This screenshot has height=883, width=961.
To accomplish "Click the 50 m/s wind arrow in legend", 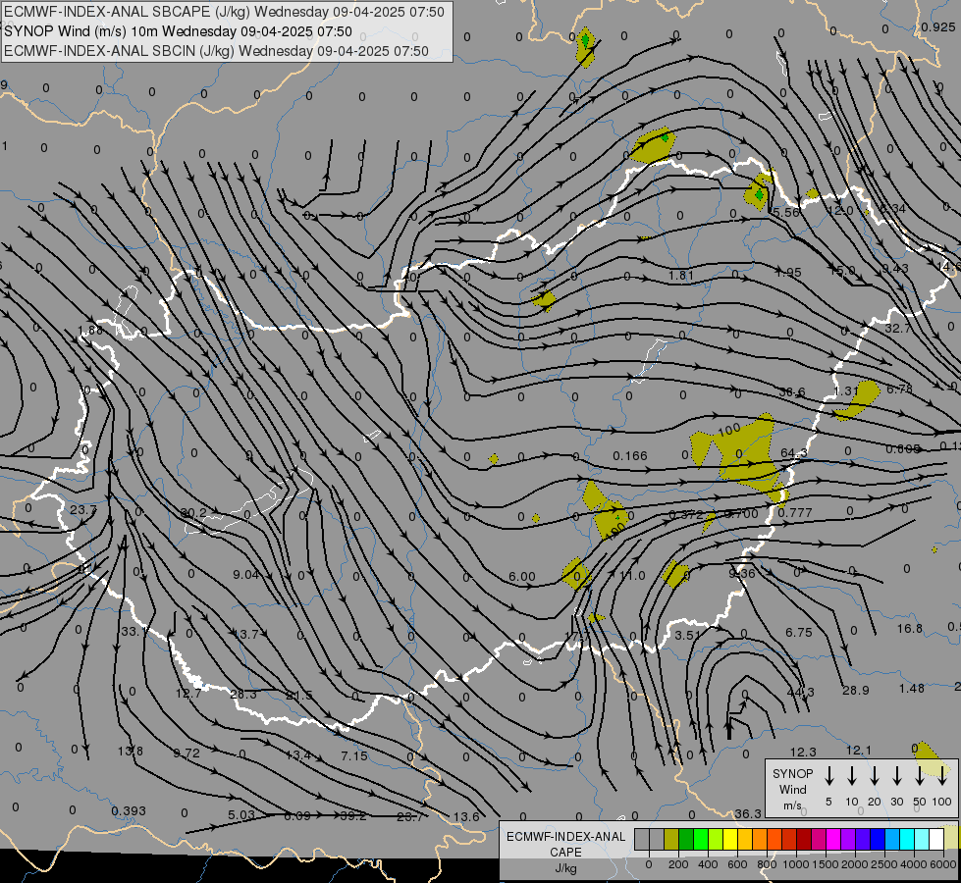I will [920, 776].
